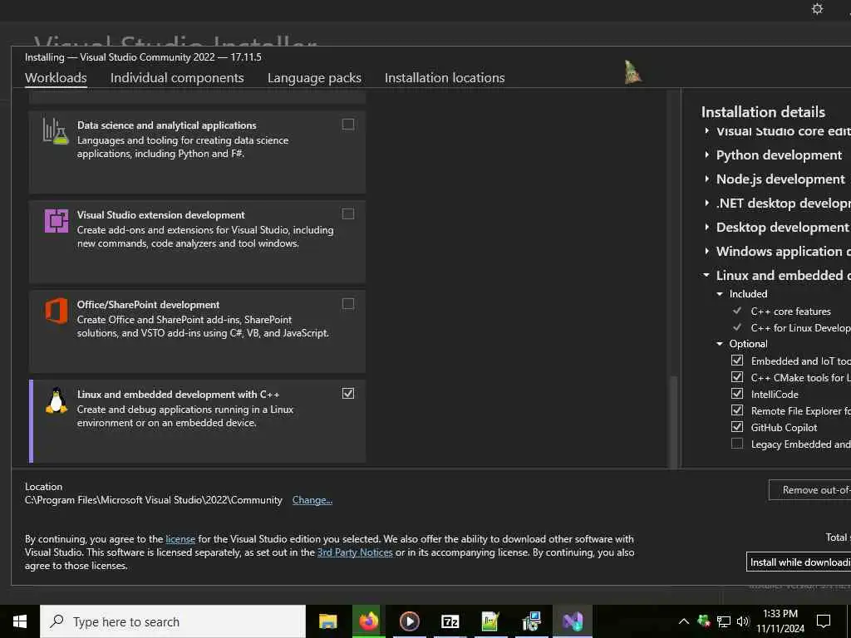Switch to Installation locations tab
Image resolution: width=851 pixels, height=638 pixels.
click(x=445, y=77)
